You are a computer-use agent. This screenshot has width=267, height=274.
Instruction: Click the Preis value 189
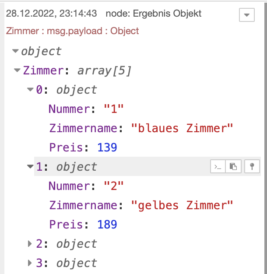click(x=107, y=225)
